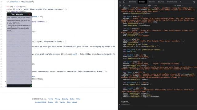Click 'resizer.onmouseover = adjustElementSize;' in console
197x110 pixels.
(141, 97)
